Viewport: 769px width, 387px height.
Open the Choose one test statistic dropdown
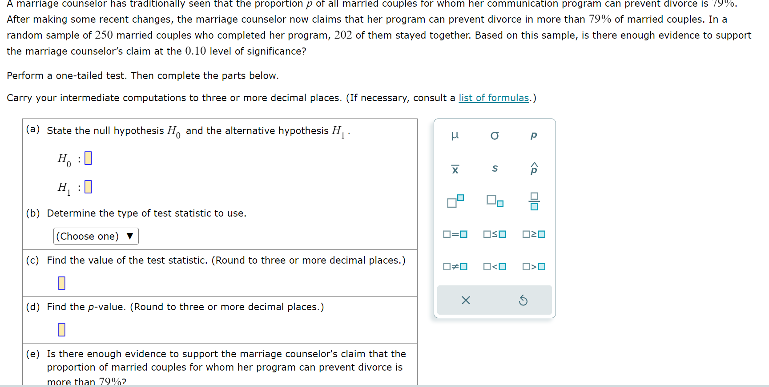click(95, 236)
